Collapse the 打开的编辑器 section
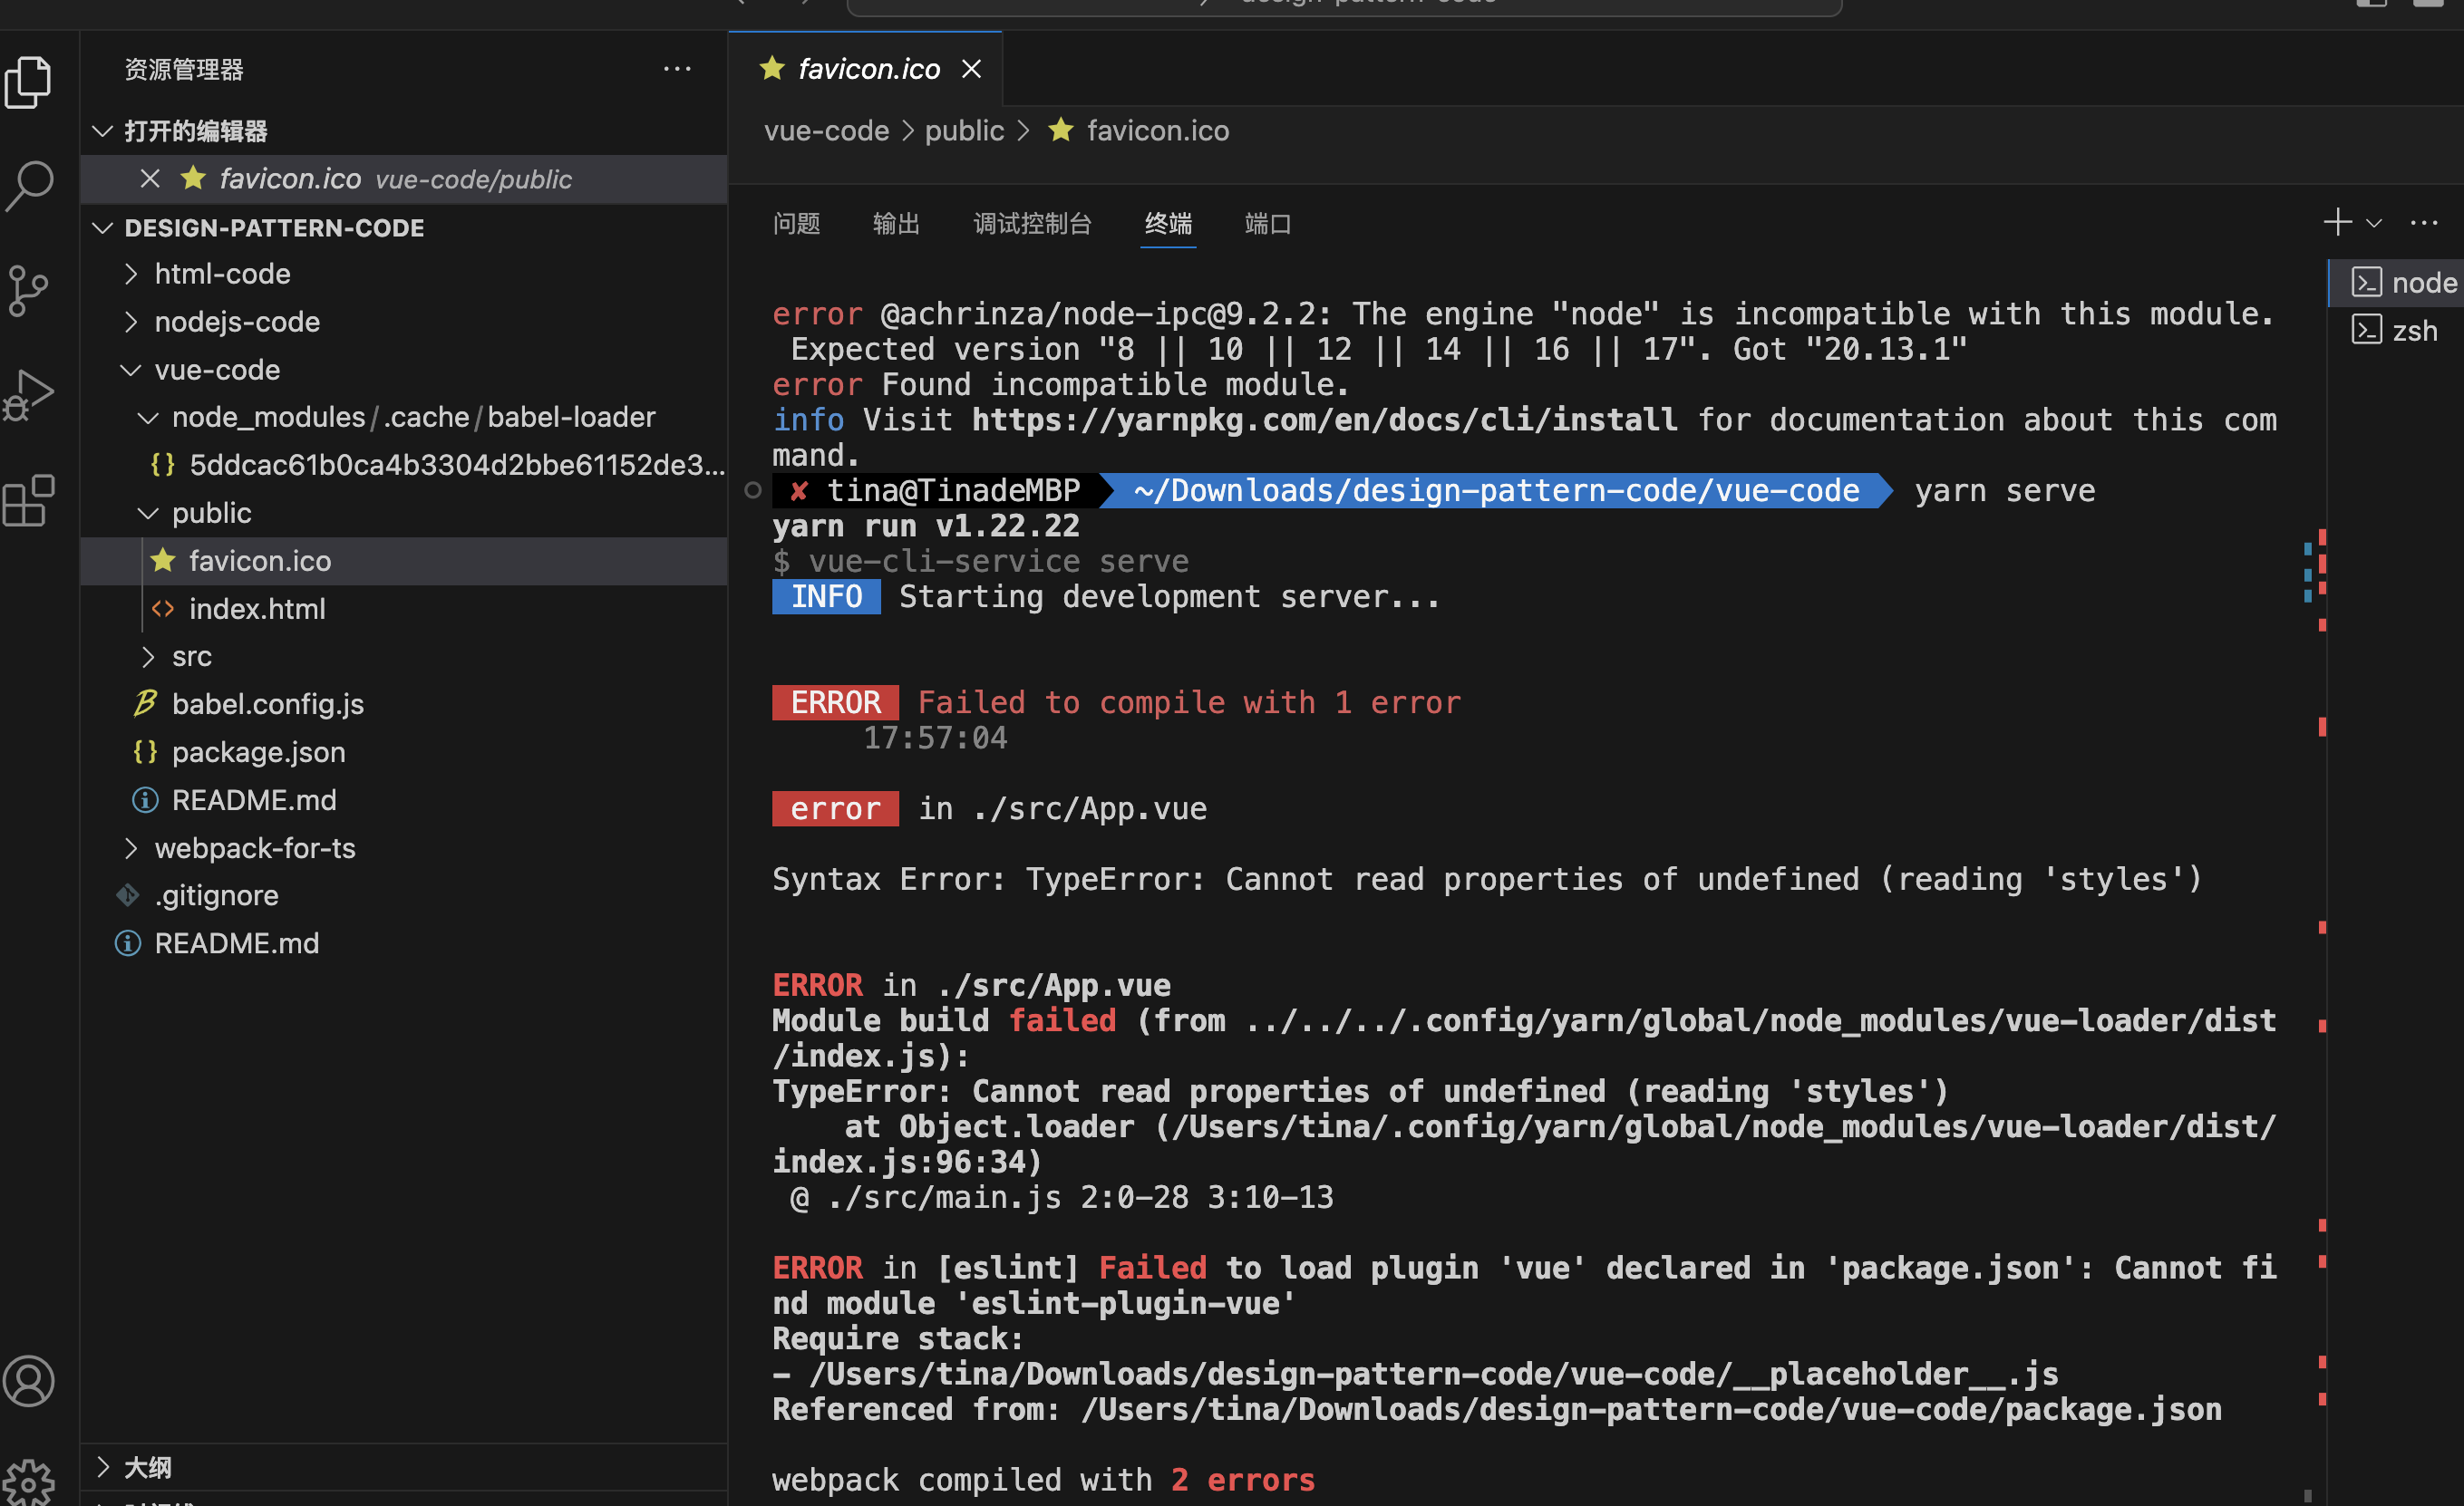 (x=102, y=130)
